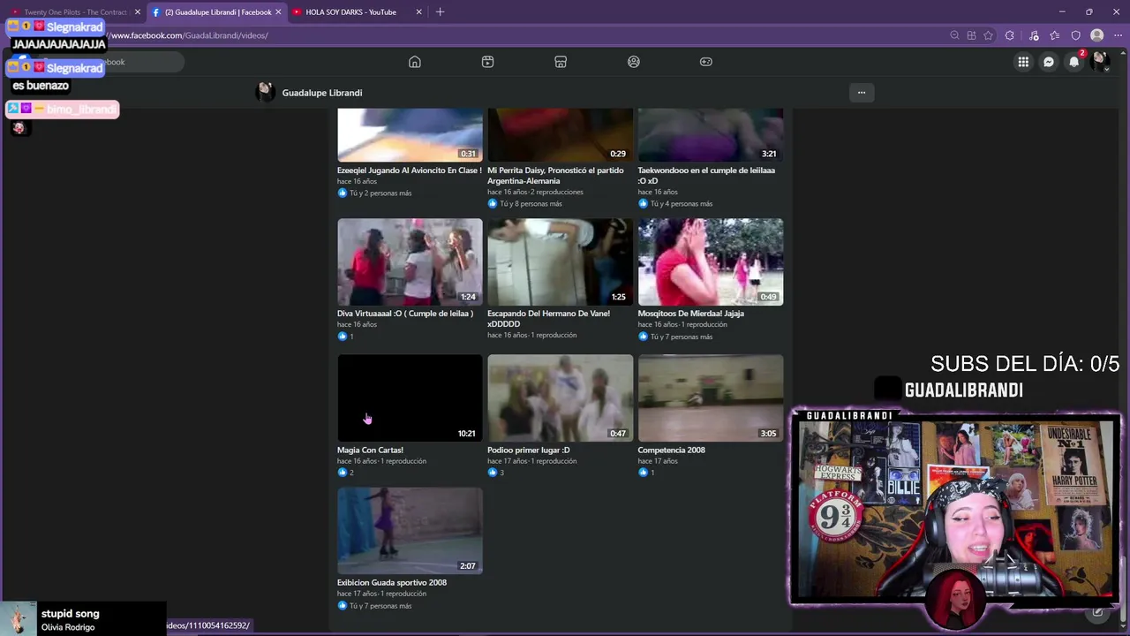This screenshot has height=636, width=1130.
Task: Open Facebook Home icon
Action: coord(415,62)
